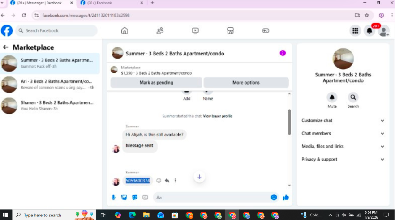
Task: Click Mark as pending button
Action: click(156, 82)
